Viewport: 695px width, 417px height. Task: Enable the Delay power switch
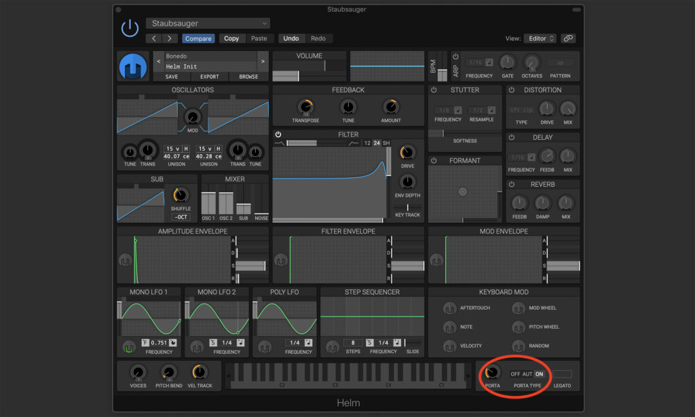coord(512,137)
